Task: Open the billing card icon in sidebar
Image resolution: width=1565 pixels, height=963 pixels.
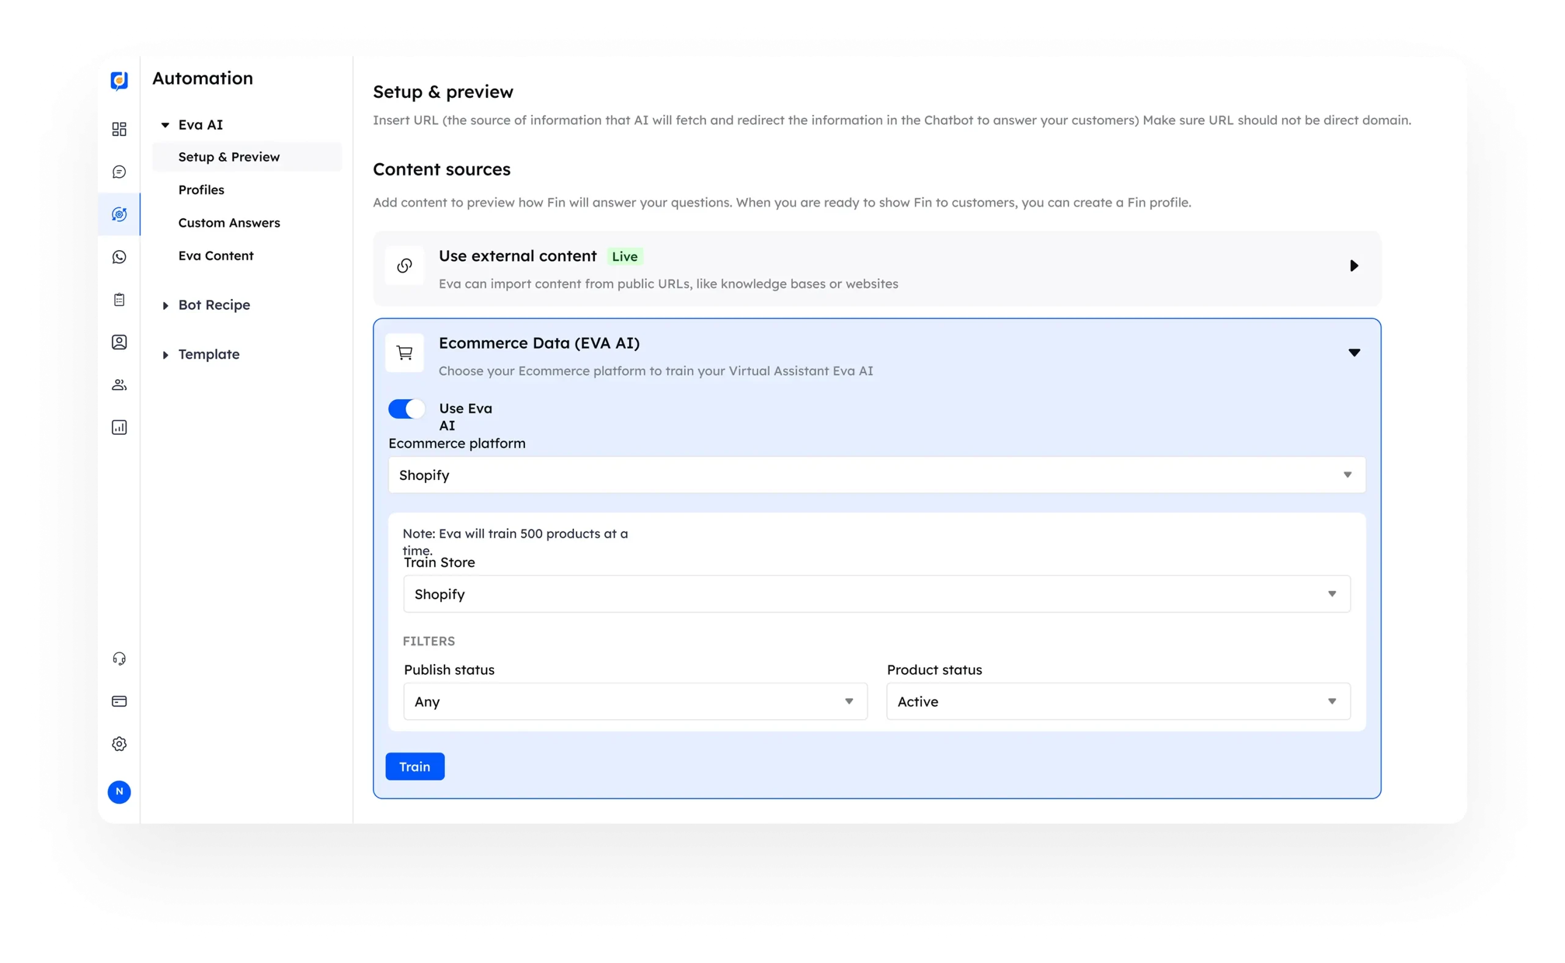Action: [x=119, y=701]
